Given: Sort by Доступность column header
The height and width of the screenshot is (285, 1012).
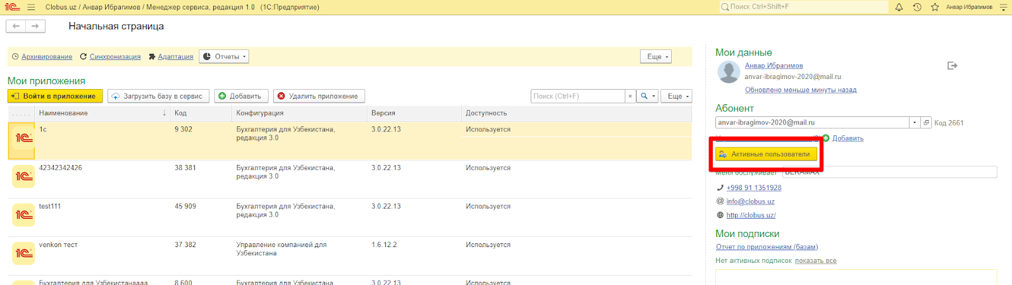Looking at the screenshot, I should (576, 113).
